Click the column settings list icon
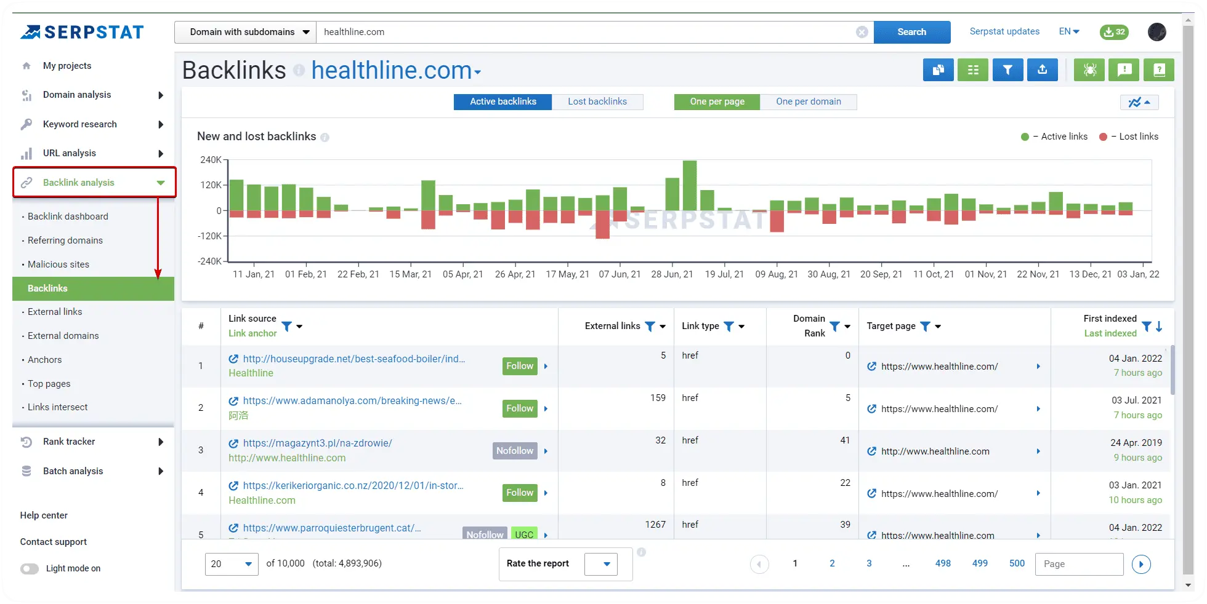The width and height of the screenshot is (1207, 604). (x=973, y=70)
